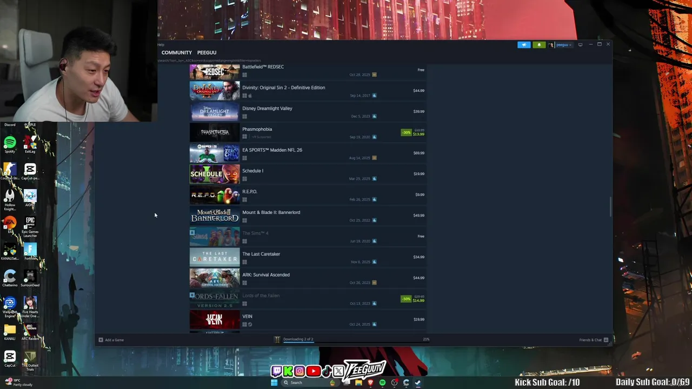Image resolution: width=692 pixels, height=389 pixels.
Task: Select the AION2 desktop icon
Action: click(30, 197)
